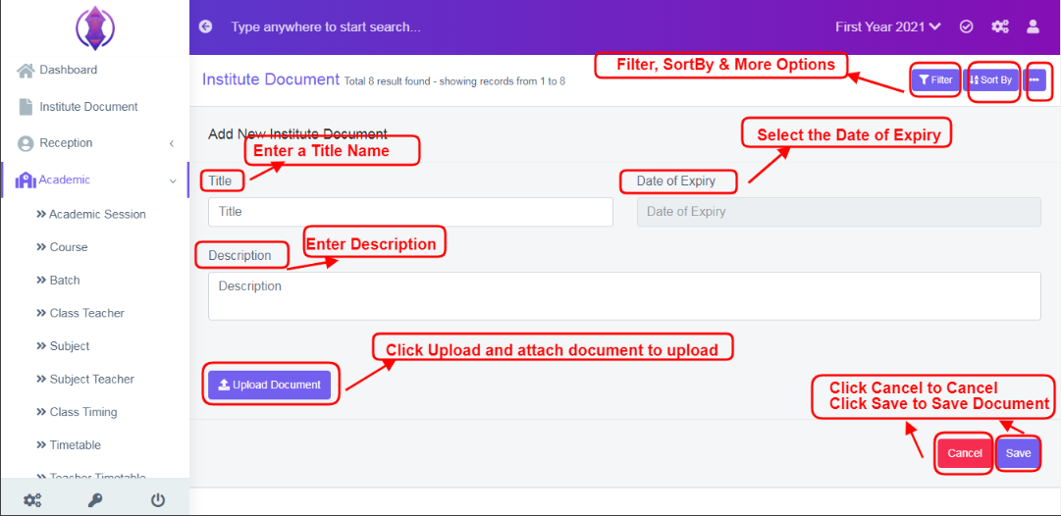Open the three-dots more options button
Screen dimensions: 1061x516
1034,79
